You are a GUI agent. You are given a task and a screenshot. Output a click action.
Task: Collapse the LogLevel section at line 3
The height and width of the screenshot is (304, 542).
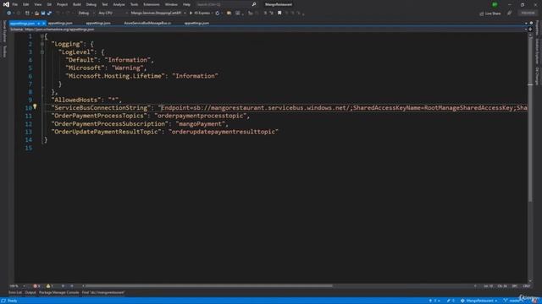click(x=41, y=52)
